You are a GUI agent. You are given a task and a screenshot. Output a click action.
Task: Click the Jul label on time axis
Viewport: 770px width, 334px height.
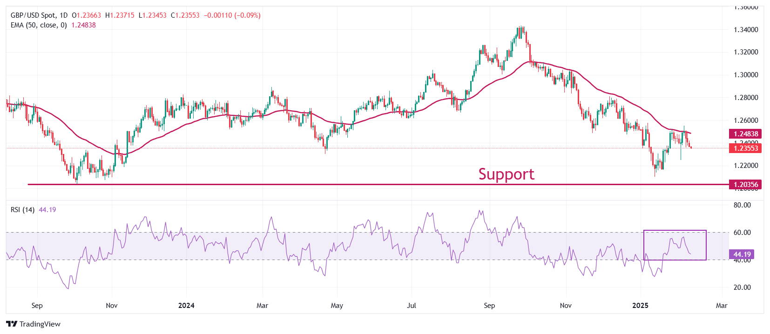coord(412,306)
